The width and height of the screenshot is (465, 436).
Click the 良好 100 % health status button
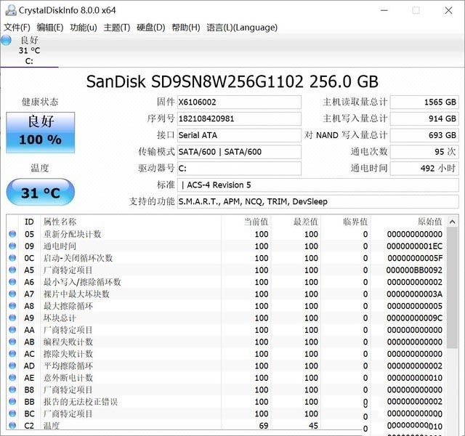point(41,132)
